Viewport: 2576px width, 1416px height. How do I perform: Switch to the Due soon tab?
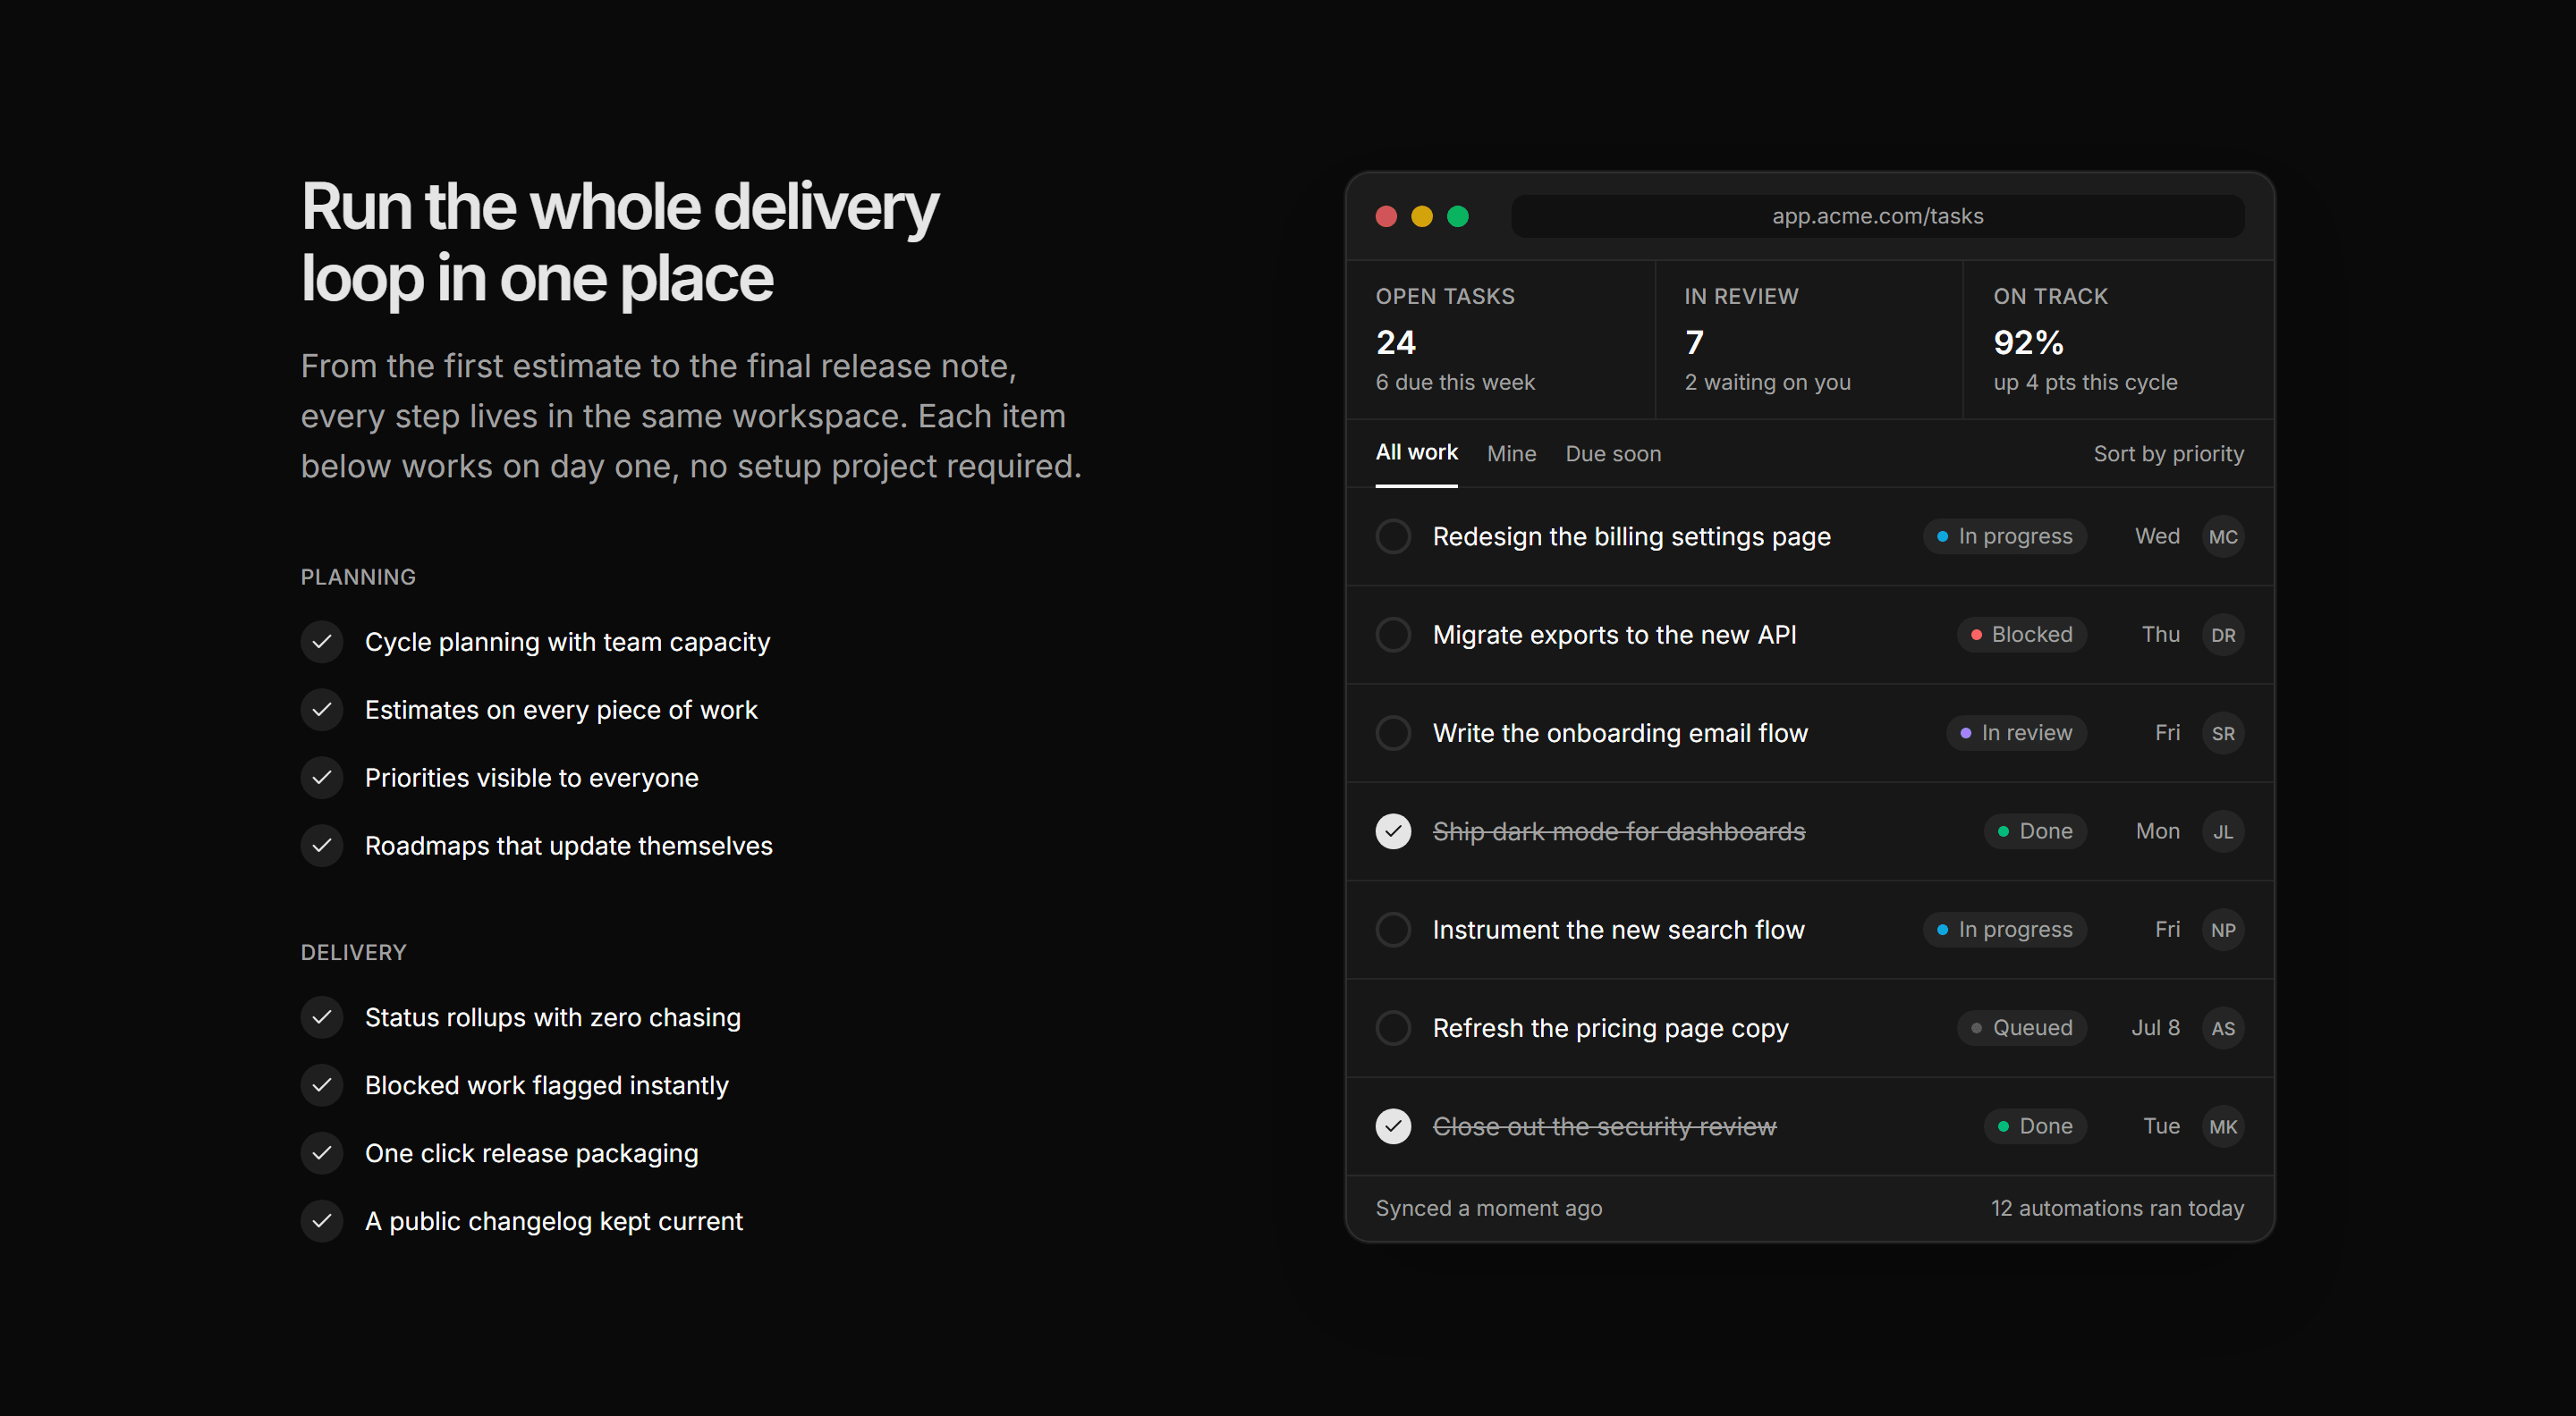[1613, 454]
